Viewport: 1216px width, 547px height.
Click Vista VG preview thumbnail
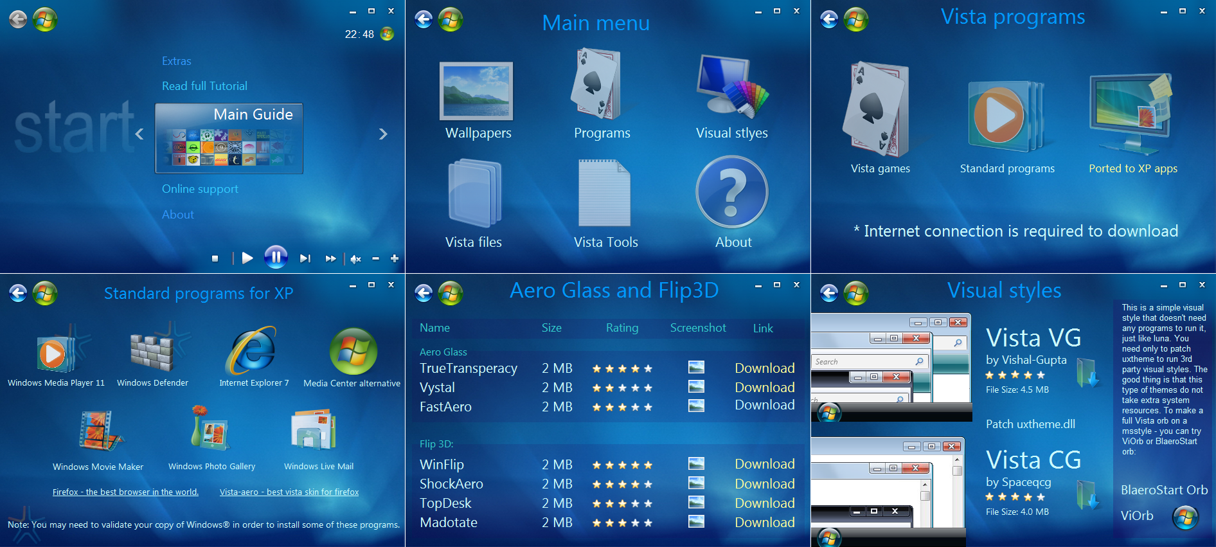tap(891, 368)
